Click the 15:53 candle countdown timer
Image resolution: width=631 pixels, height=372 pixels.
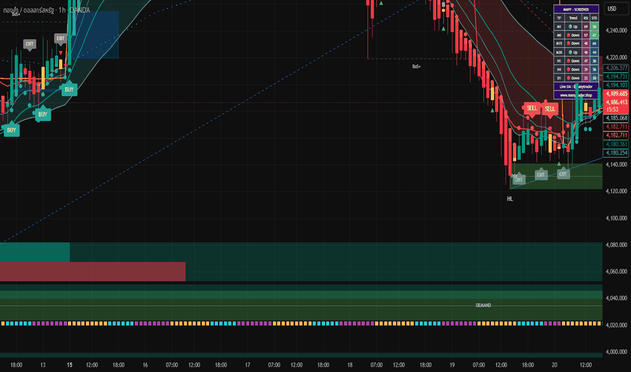pyautogui.click(x=612, y=110)
